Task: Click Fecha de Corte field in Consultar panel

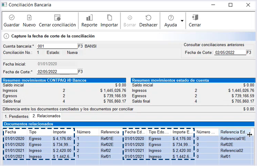Action: [230, 52]
